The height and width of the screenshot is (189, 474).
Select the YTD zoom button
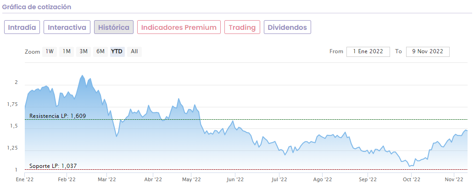(117, 51)
